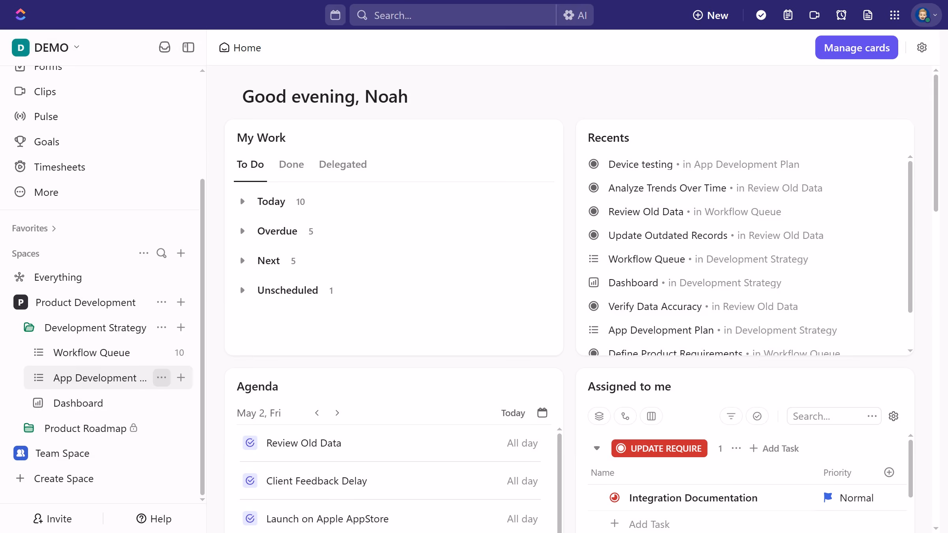Image resolution: width=948 pixels, height=533 pixels.
Task: Mark Launch on Apple AppStore item complete
Action: click(x=250, y=519)
